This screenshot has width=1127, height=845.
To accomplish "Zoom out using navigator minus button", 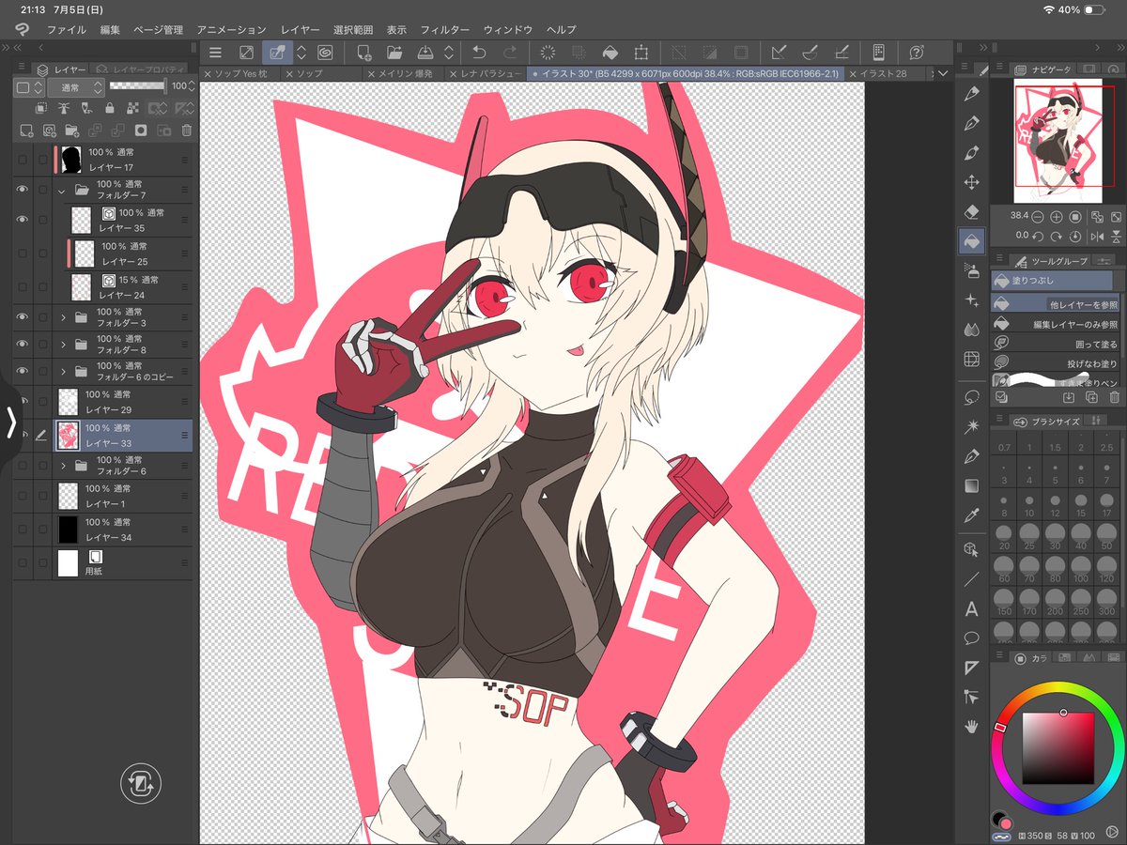I will pyautogui.click(x=1038, y=216).
